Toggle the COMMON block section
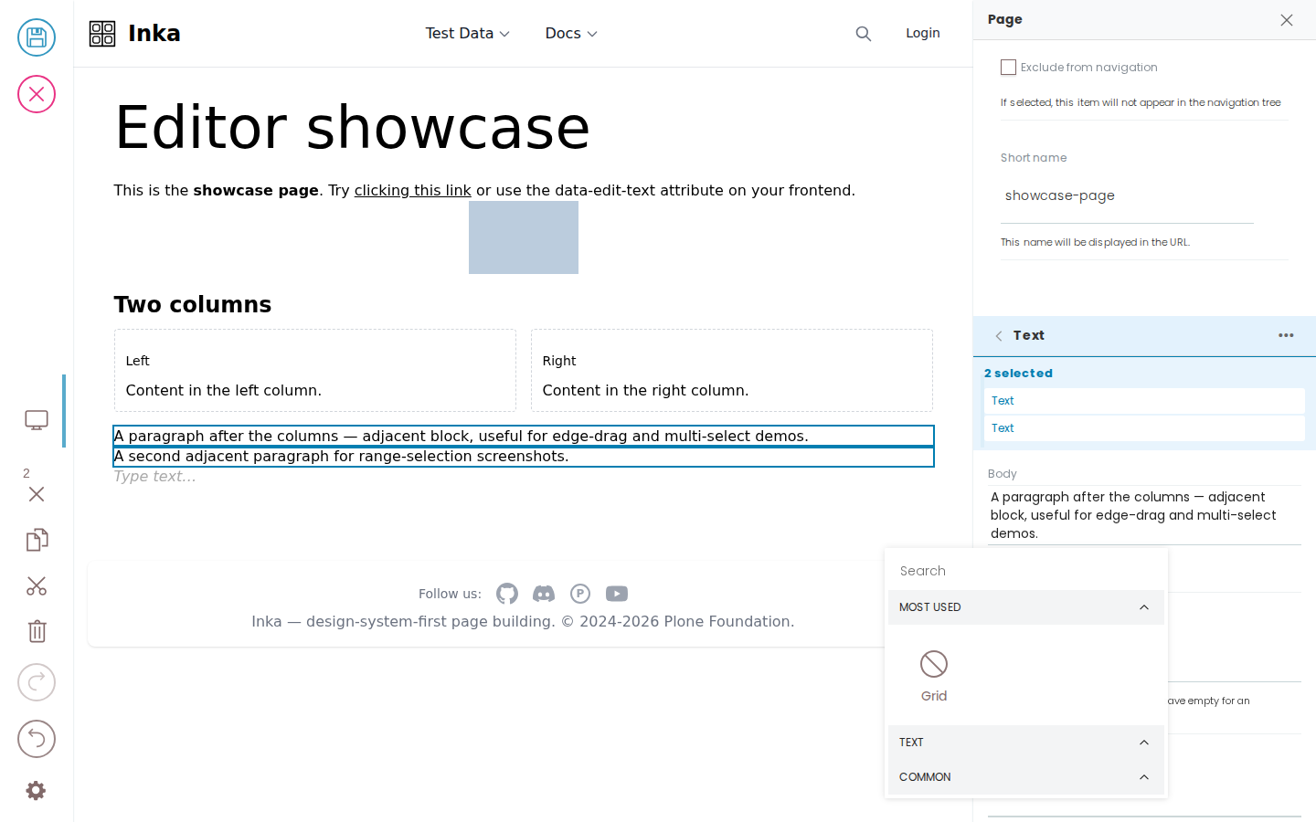 click(1026, 777)
